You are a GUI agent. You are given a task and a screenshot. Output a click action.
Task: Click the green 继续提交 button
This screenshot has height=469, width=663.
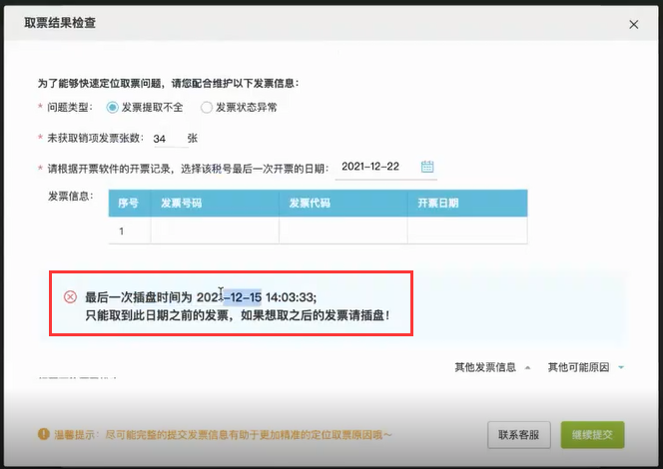[592, 435]
